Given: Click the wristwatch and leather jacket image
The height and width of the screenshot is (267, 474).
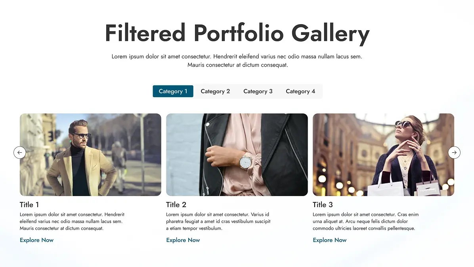Looking at the screenshot, I should (x=237, y=154).
